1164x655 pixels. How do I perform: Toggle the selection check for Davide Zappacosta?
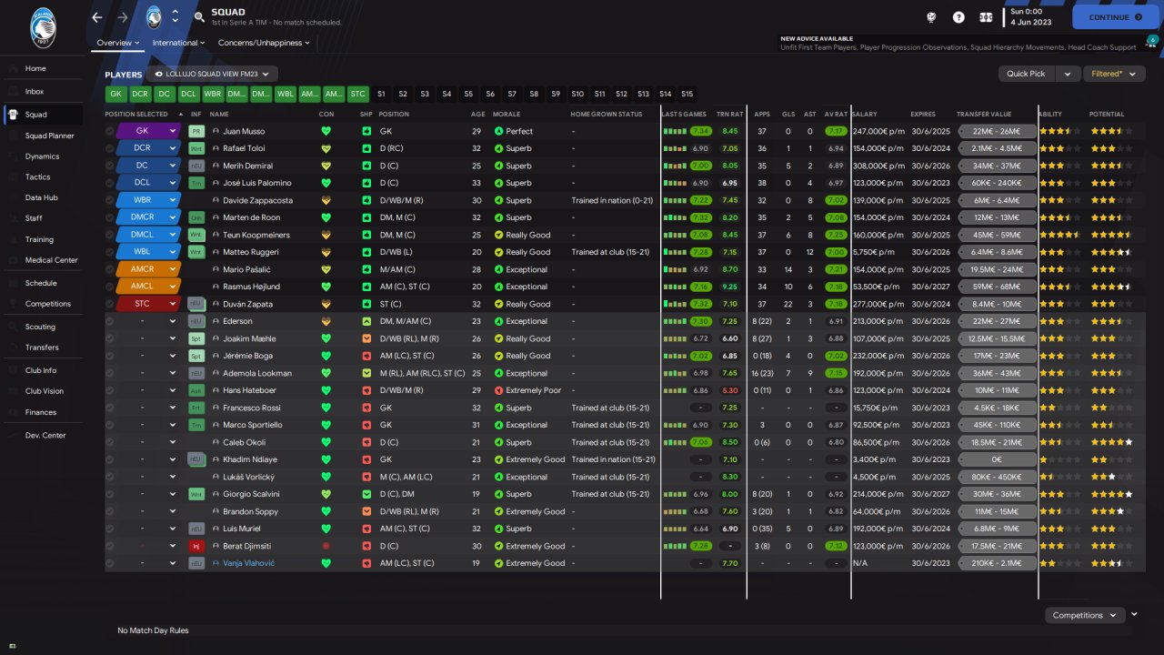[110, 200]
